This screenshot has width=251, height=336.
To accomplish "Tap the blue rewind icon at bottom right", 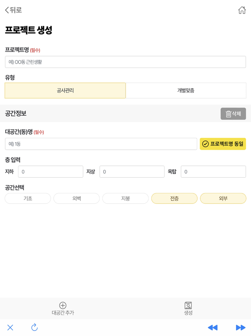I will (x=213, y=328).
